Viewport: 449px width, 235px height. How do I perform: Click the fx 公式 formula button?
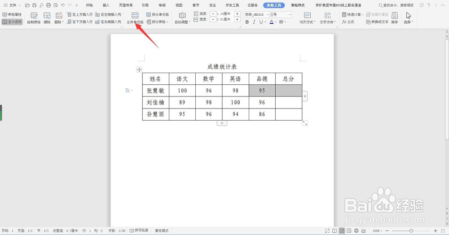[x=348, y=22]
